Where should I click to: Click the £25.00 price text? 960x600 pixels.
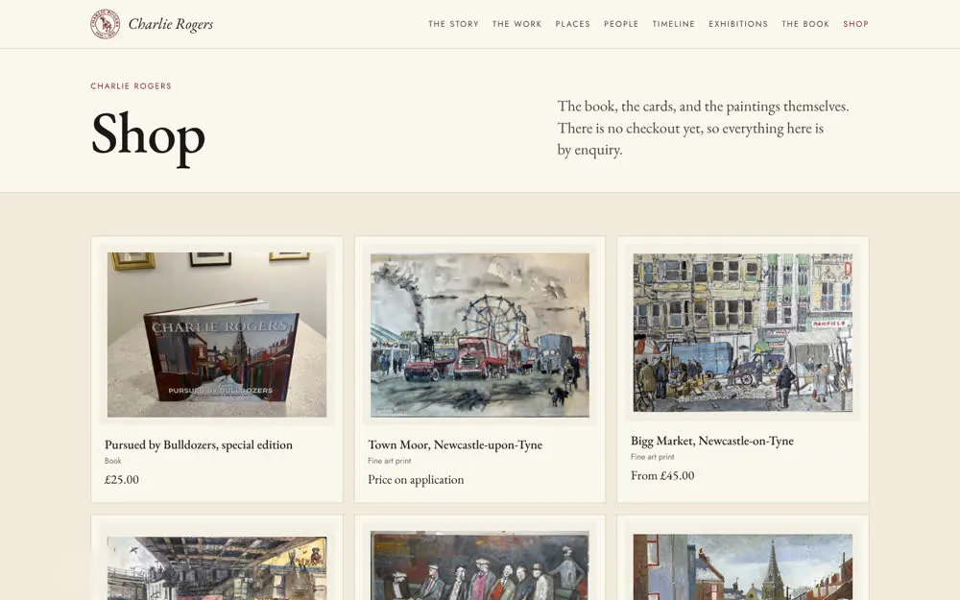(x=122, y=479)
